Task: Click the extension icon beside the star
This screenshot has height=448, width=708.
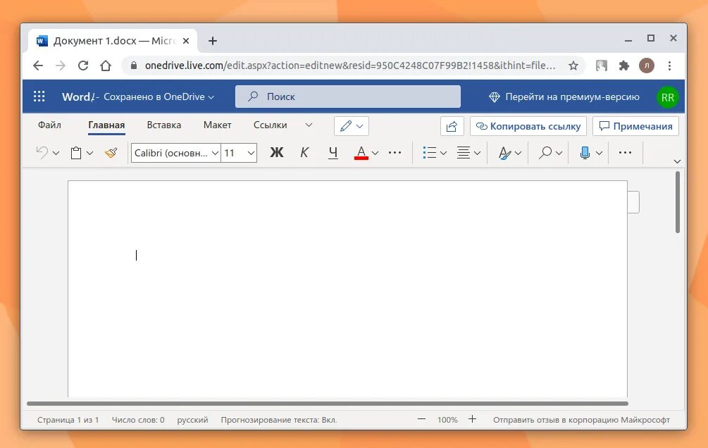Action: 602,66
